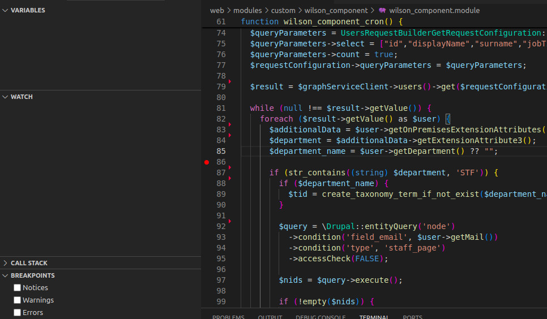The width and height of the screenshot is (547, 319).
Task: Click the '$nids' variable on line 97
Action: 290,281
